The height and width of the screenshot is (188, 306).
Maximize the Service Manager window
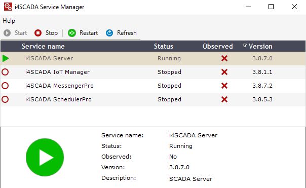271,7
